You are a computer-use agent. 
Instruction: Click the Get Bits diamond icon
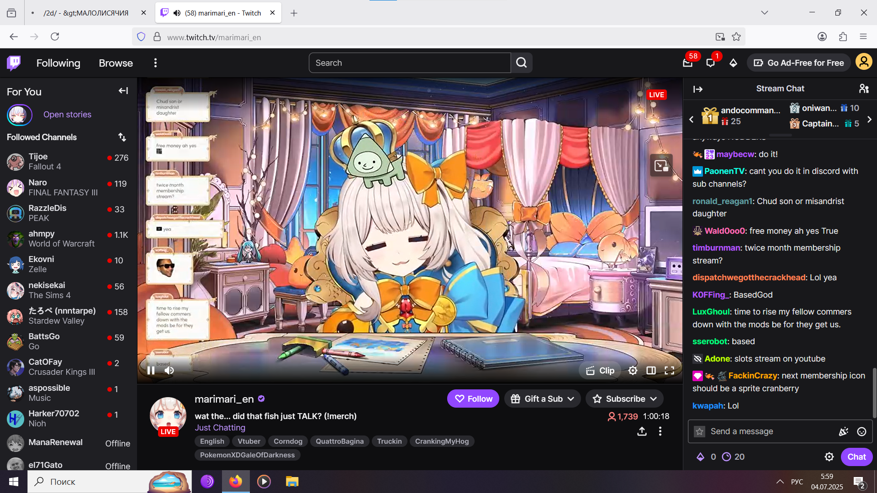point(733,63)
